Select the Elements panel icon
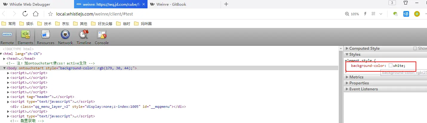Image resolution: width=427 pixels, height=123 pixels. point(25,37)
